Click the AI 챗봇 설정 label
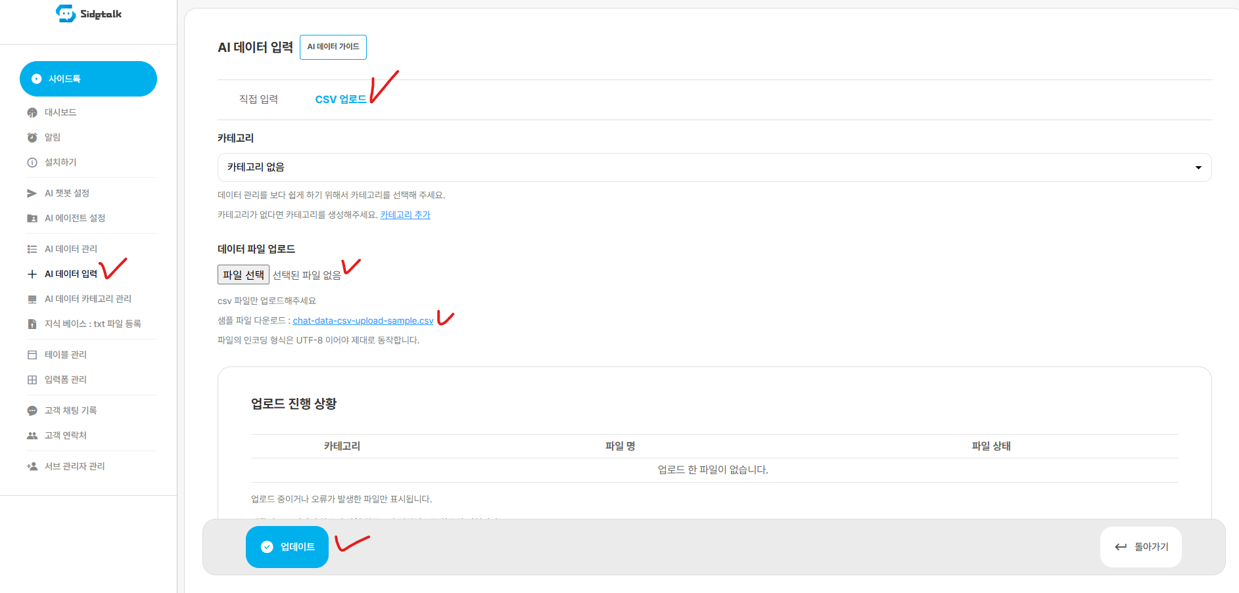1239x593 pixels. 67,193
